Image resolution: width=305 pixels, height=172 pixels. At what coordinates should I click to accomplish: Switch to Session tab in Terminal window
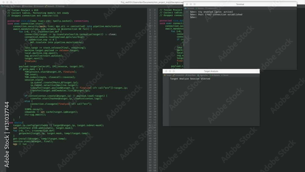tap(199, 8)
